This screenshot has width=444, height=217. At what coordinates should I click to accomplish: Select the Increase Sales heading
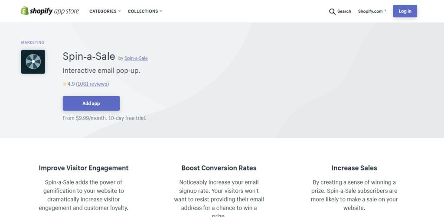pos(354,168)
